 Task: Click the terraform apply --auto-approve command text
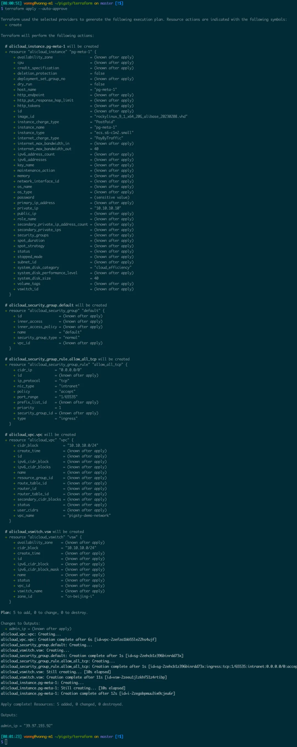pyautogui.click(x=36, y=9)
